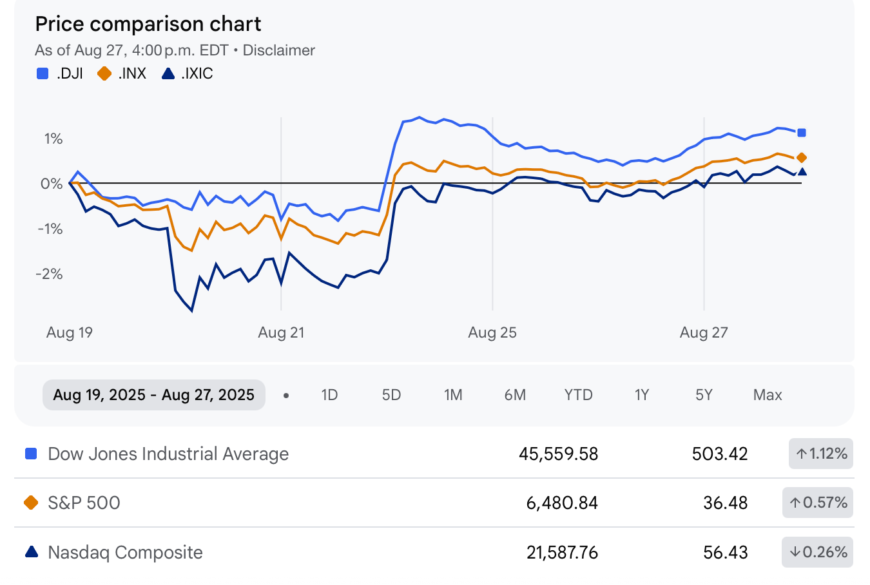
Task: Hide the .IXIC line via its legend entry
Action: pyautogui.click(x=188, y=73)
